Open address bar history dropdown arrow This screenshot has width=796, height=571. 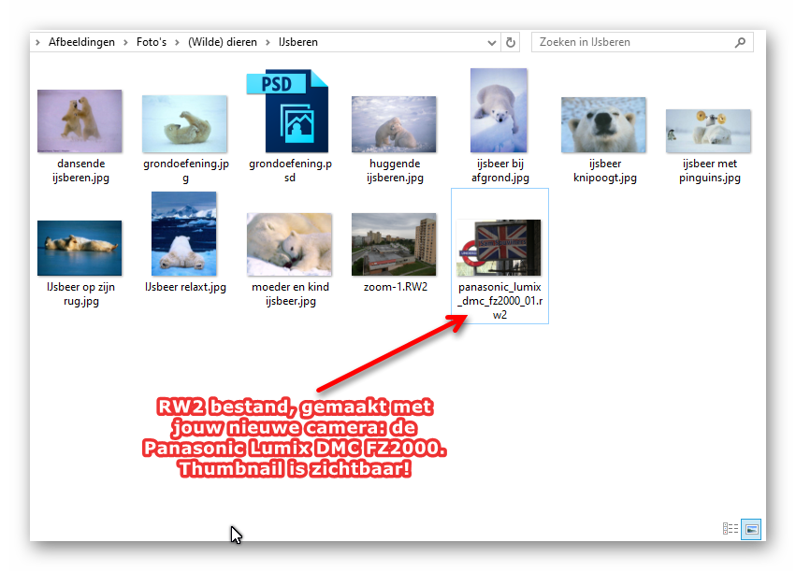(492, 42)
